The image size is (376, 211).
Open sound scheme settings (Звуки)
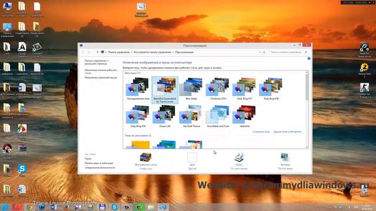[239, 161]
